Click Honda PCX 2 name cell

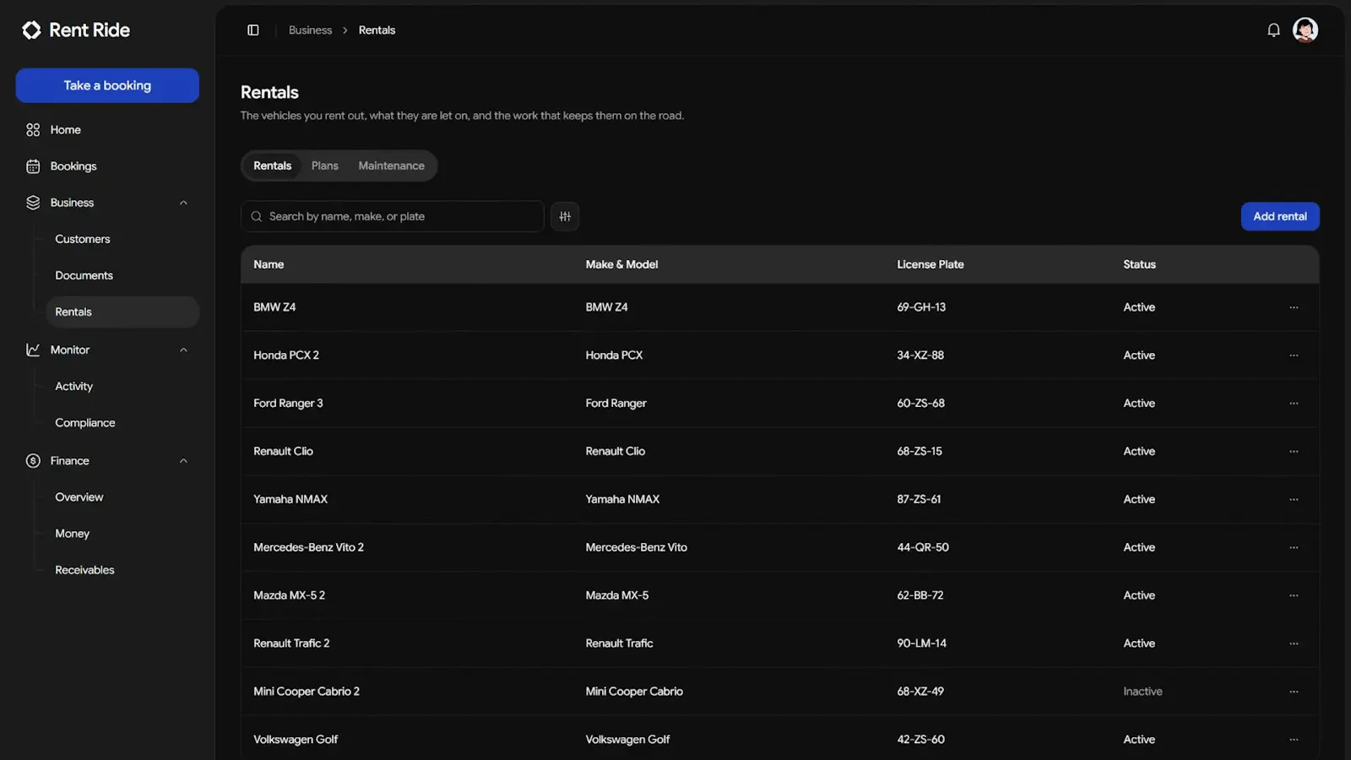(286, 356)
